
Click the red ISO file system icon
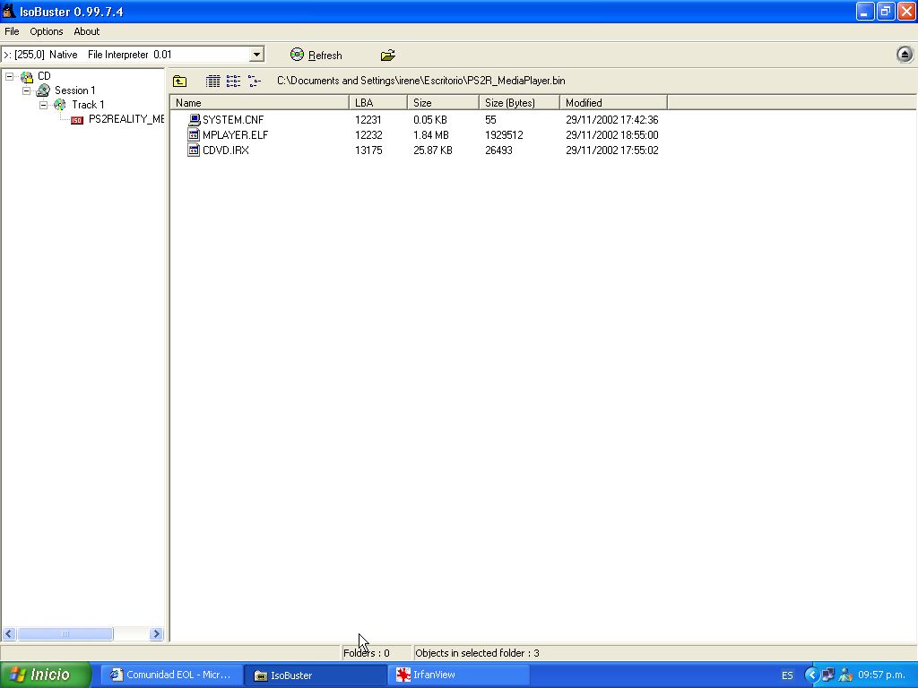click(x=77, y=120)
